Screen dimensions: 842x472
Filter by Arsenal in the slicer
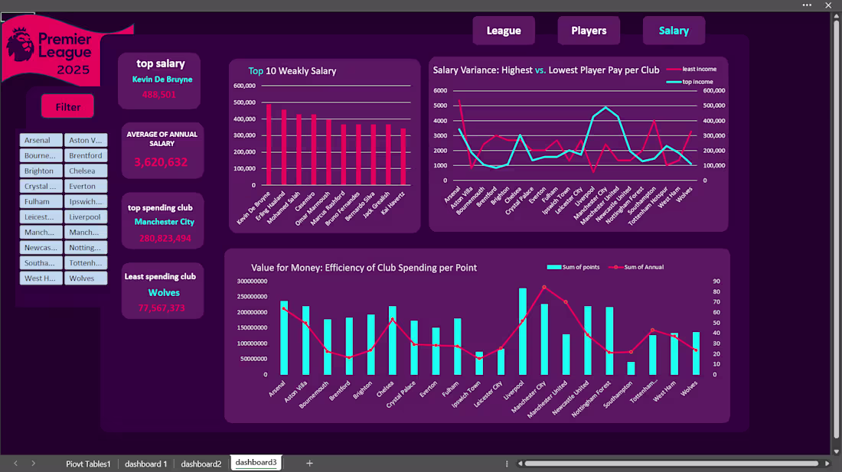(41, 140)
